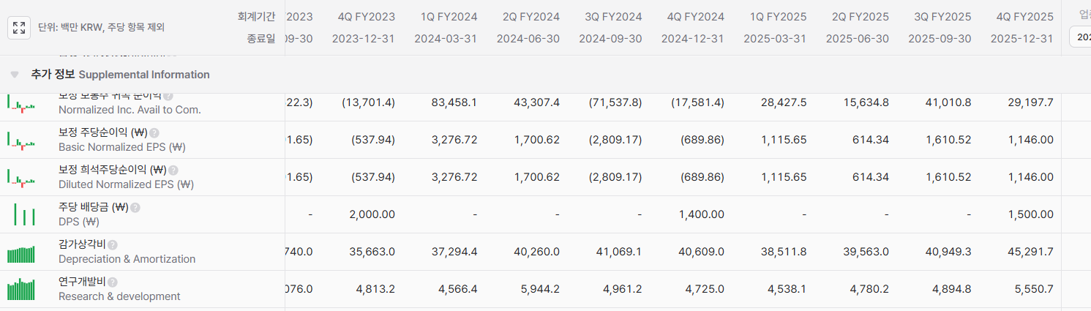The width and height of the screenshot is (1091, 311).
Task: Click the Normalized Inc. Avail to Com. row label
Action: pos(130,110)
